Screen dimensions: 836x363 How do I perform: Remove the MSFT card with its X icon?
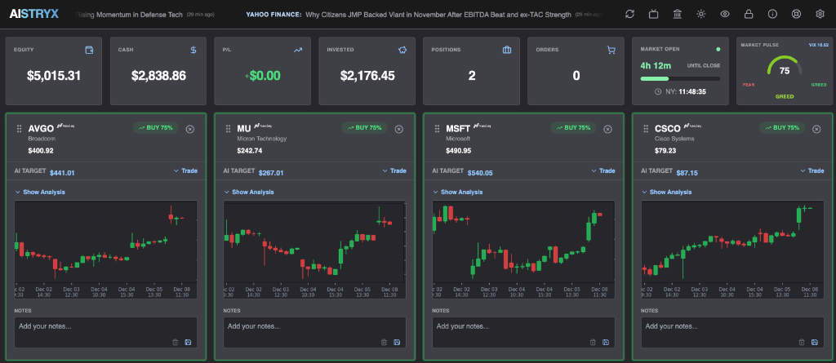[607, 129]
